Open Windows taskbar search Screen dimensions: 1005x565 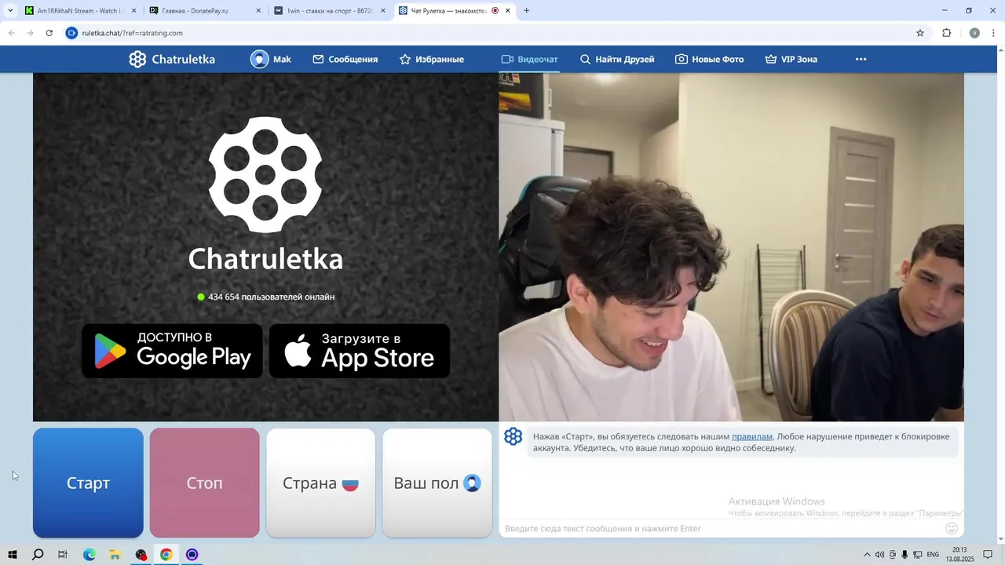pyautogui.click(x=38, y=555)
